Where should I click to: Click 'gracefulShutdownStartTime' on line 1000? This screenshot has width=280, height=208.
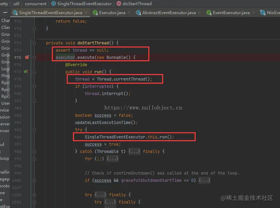coord(151,180)
